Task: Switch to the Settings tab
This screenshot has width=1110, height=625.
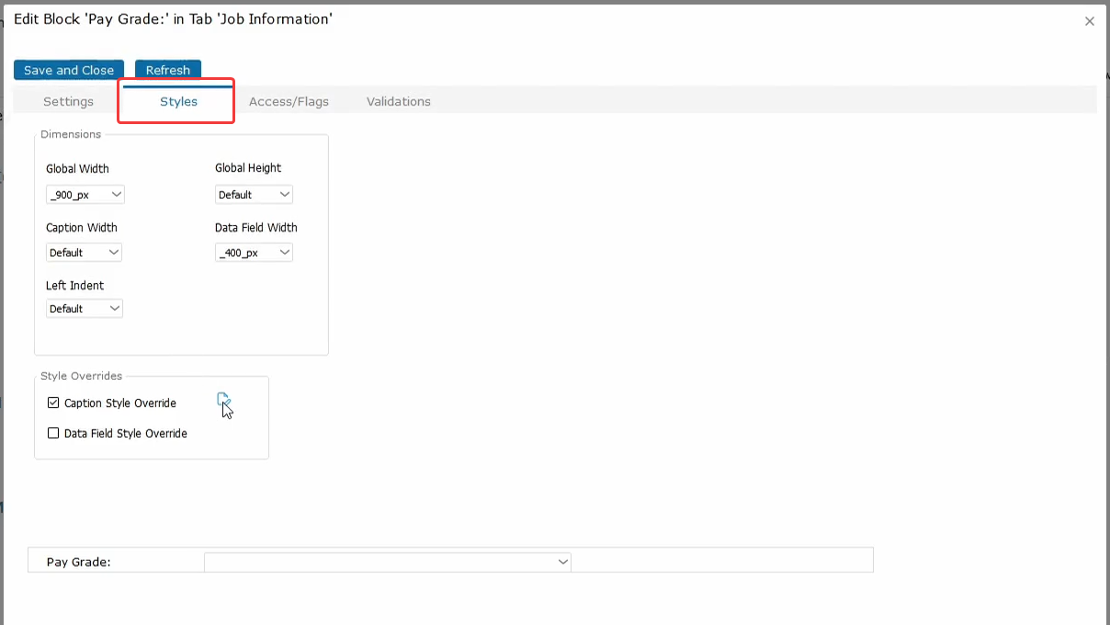Action: [68, 101]
